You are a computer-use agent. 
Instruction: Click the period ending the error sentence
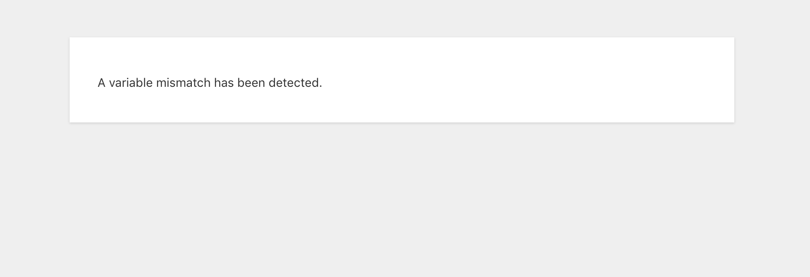pos(321,86)
